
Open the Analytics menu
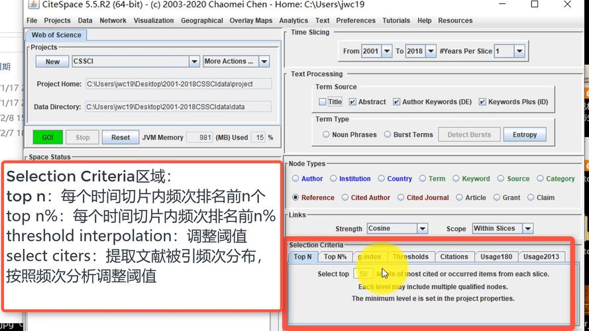click(294, 21)
